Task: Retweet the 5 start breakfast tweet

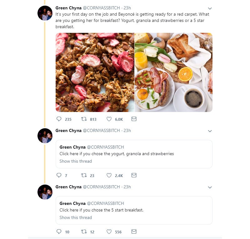Action: 84,232
